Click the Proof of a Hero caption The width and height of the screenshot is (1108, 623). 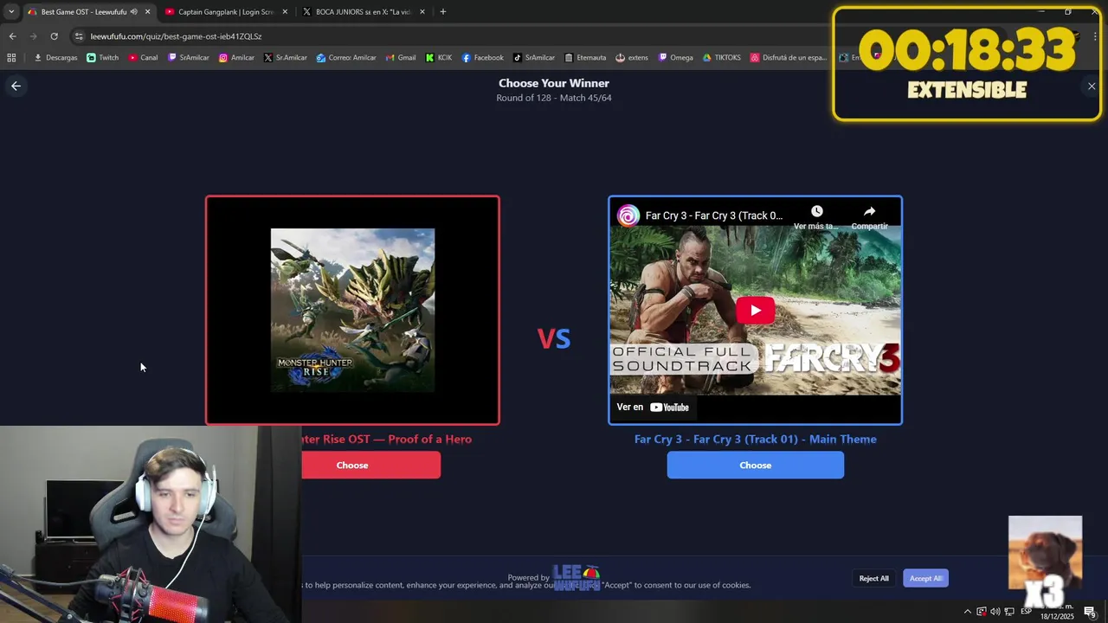click(386, 439)
